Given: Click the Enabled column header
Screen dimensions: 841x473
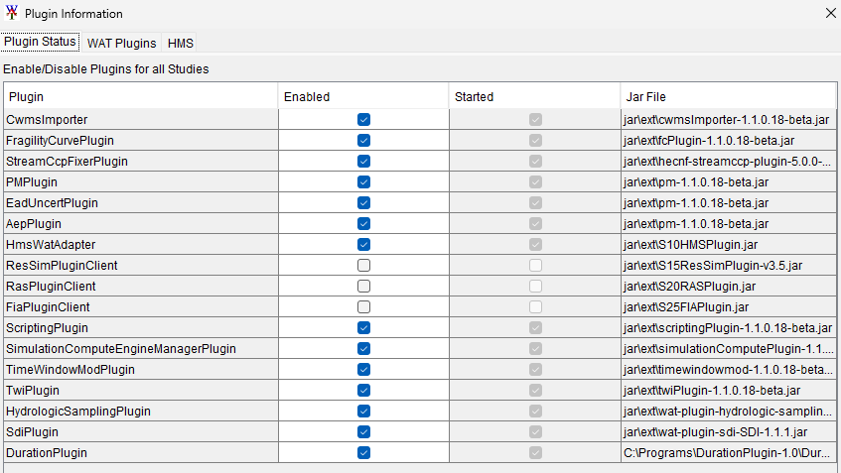Looking at the screenshot, I should 363,97.
